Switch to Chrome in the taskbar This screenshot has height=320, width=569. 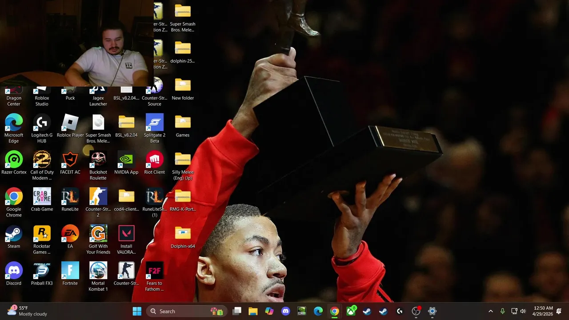334,311
